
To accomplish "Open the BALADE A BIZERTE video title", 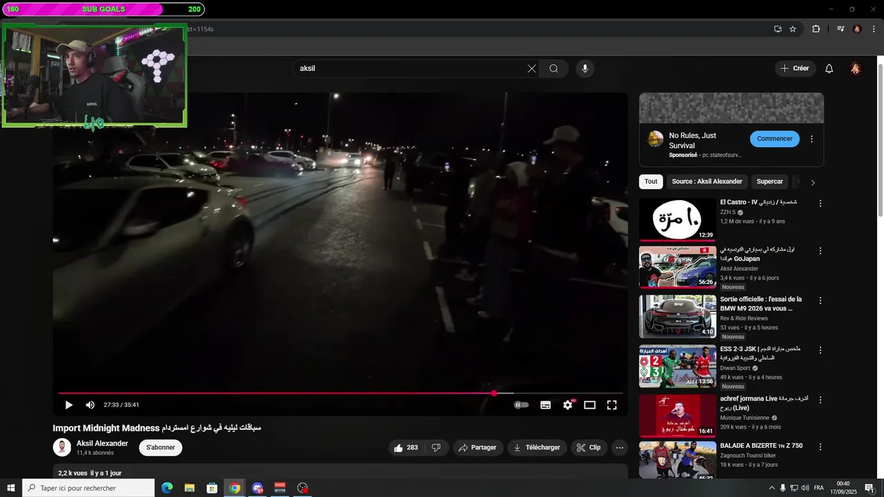I will pos(761,446).
